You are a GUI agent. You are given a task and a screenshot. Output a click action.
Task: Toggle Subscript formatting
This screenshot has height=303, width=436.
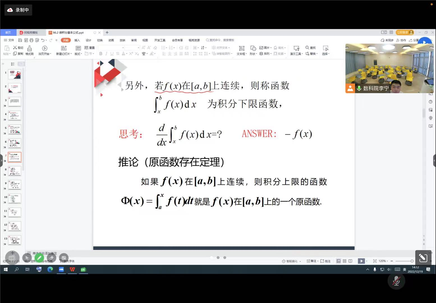point(137,54)
